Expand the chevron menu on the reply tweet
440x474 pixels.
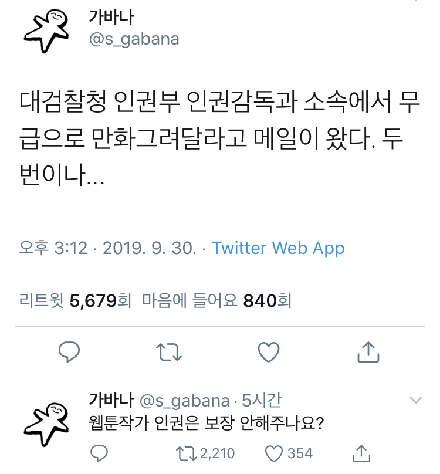pos(415,401)
